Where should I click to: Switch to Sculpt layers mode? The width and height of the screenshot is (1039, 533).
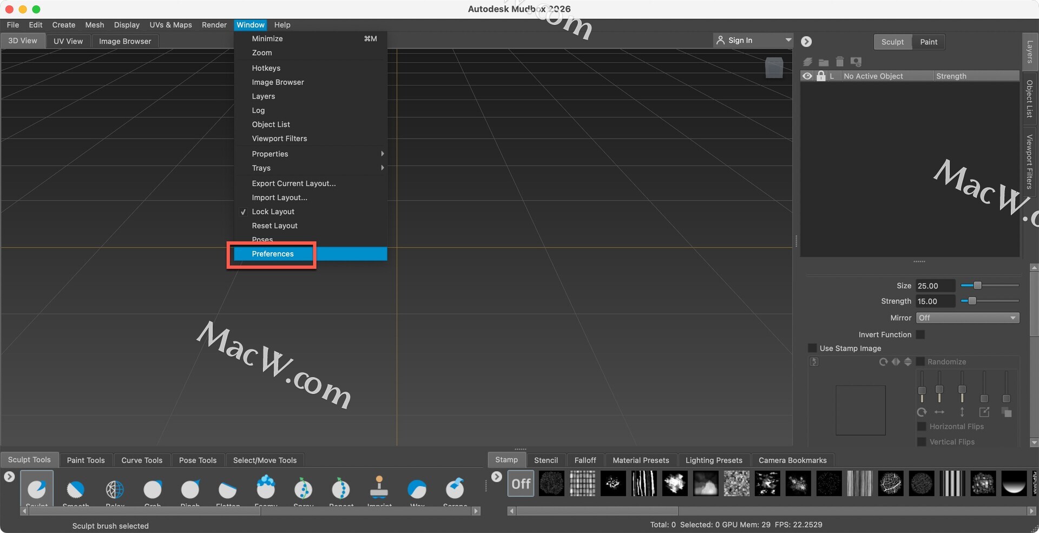[x=892, y=42]
